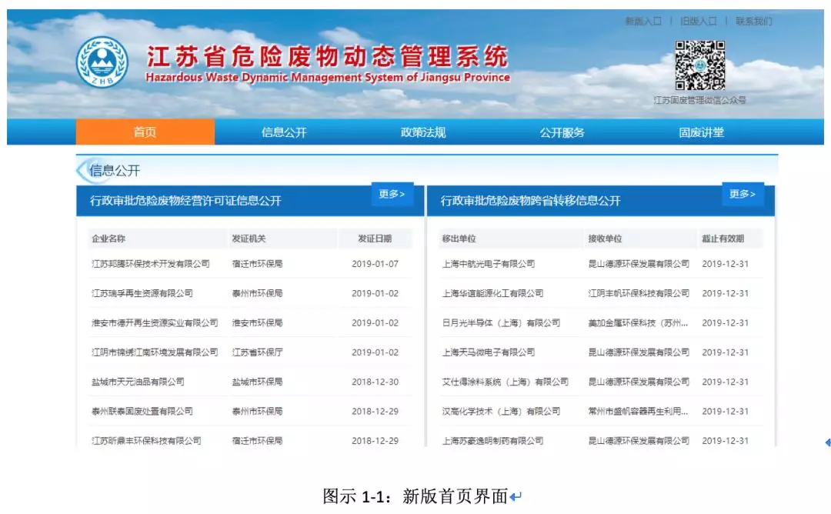Click 更多> in 跨省转移信息公开 panel
This screenshot has width=831, height=514.
743,194
